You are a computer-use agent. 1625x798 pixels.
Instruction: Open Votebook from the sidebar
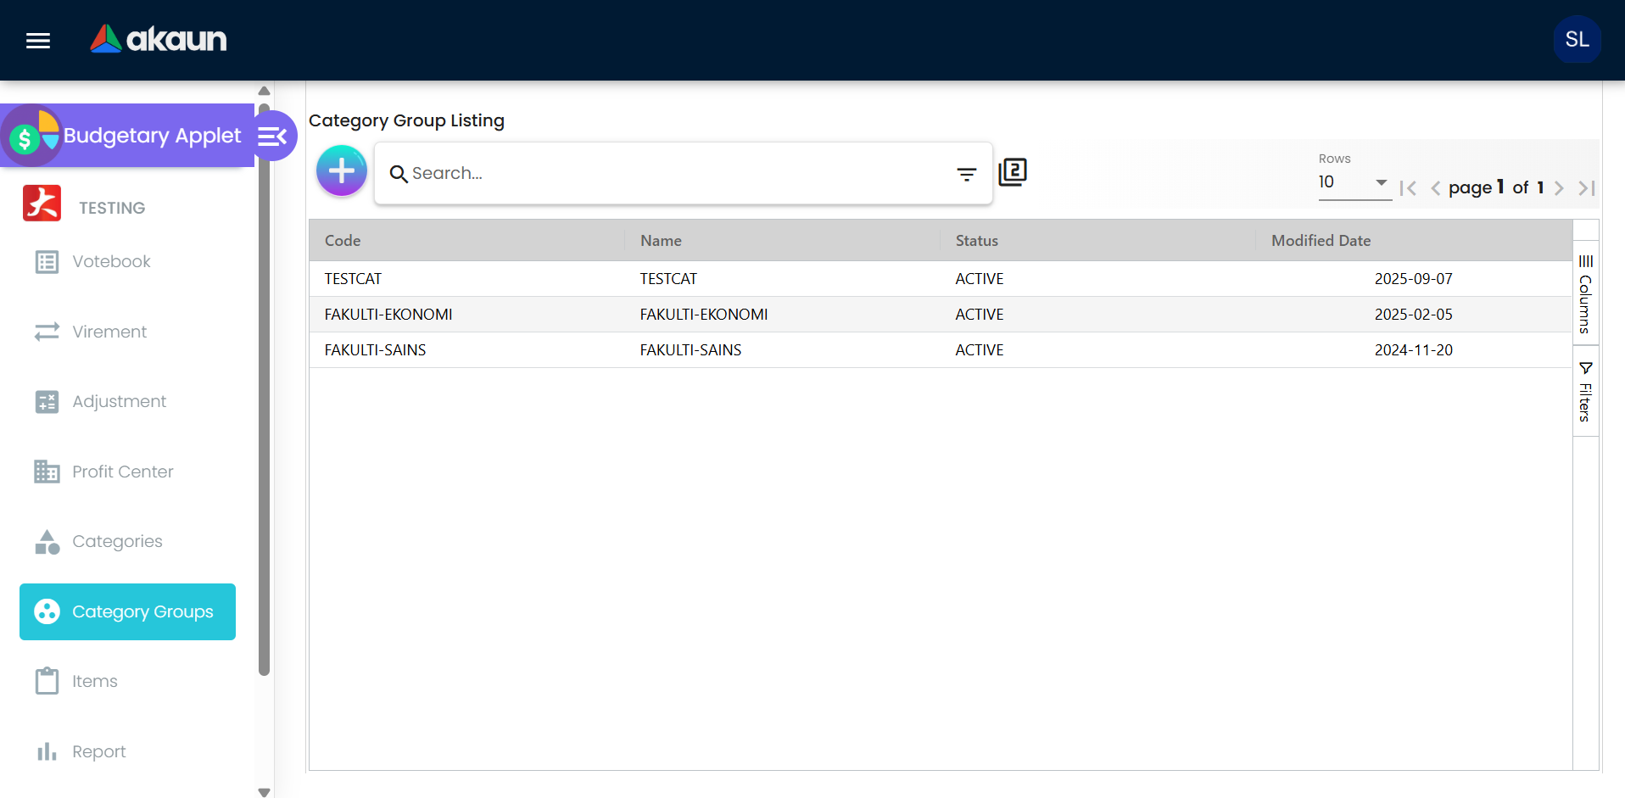click(111, 262)
